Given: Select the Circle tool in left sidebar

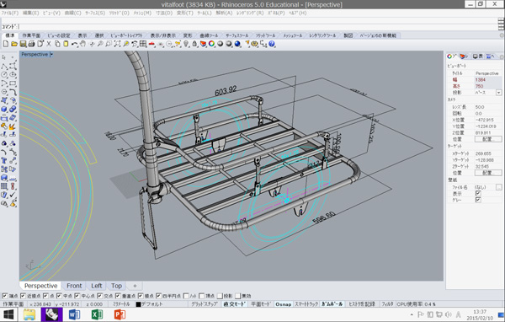Looking at the screenshot, I should 4,74.
